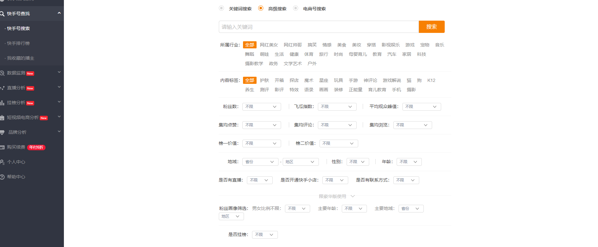The height and width of the screenshot is (247, 598).
Task: Open the 集均评论 dropdown
Action: (337, 125)
